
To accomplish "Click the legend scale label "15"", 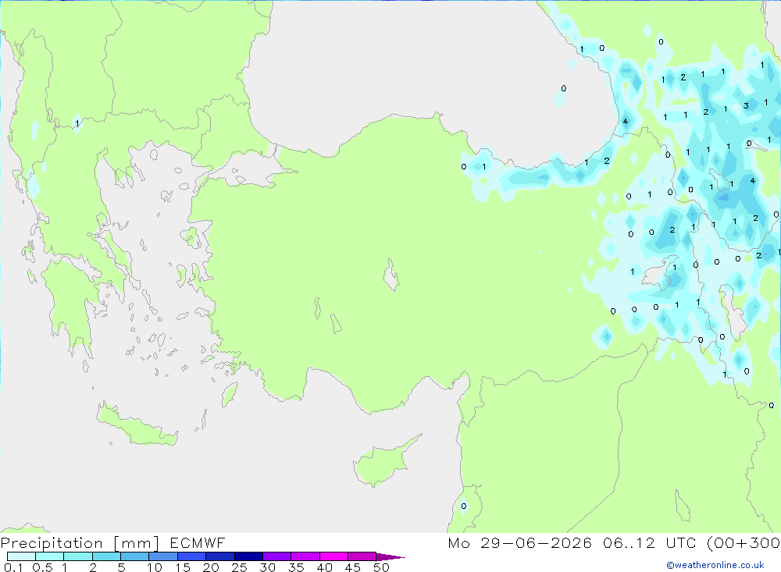I will (x=182, y=567).
